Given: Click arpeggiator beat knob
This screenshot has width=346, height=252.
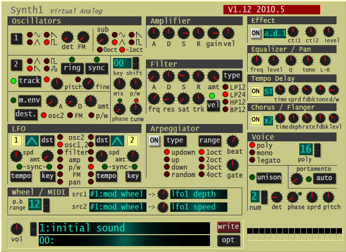Looking at the screenshot, I should pos(233,141).
